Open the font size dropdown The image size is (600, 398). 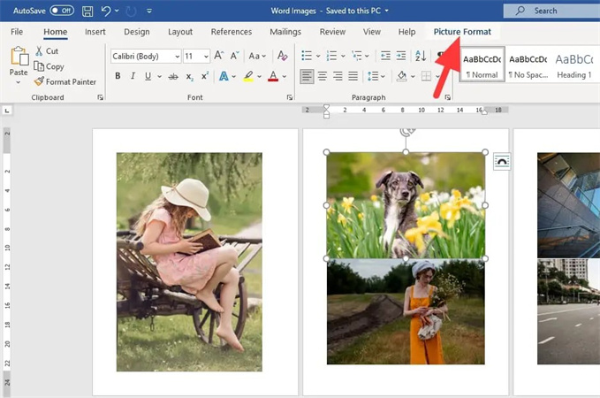(206, 56)
